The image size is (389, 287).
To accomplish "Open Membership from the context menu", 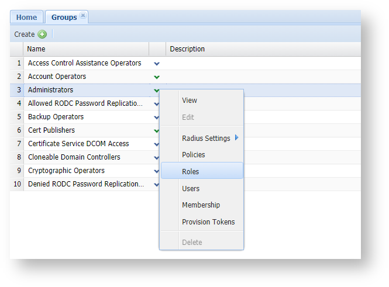I will tap(201, 205).
